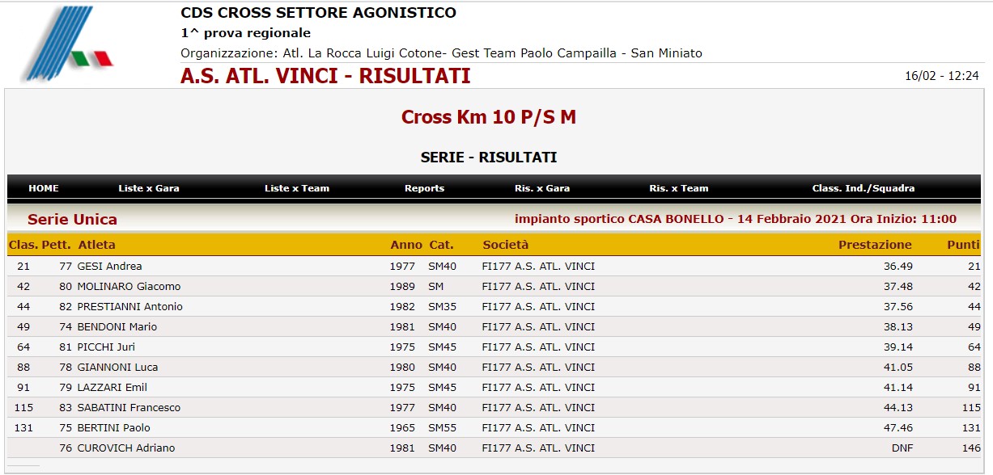Click the Atleta column header
The height and width of the screenshot is (475, 993).
point(96,245)
